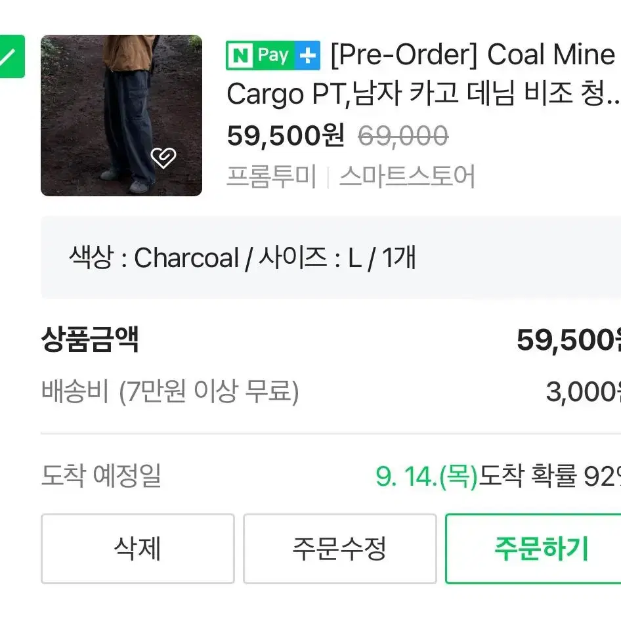The image size is (621, 621).
Task: Click the green 9. 14.(목) arrival date
Action: 427,476
